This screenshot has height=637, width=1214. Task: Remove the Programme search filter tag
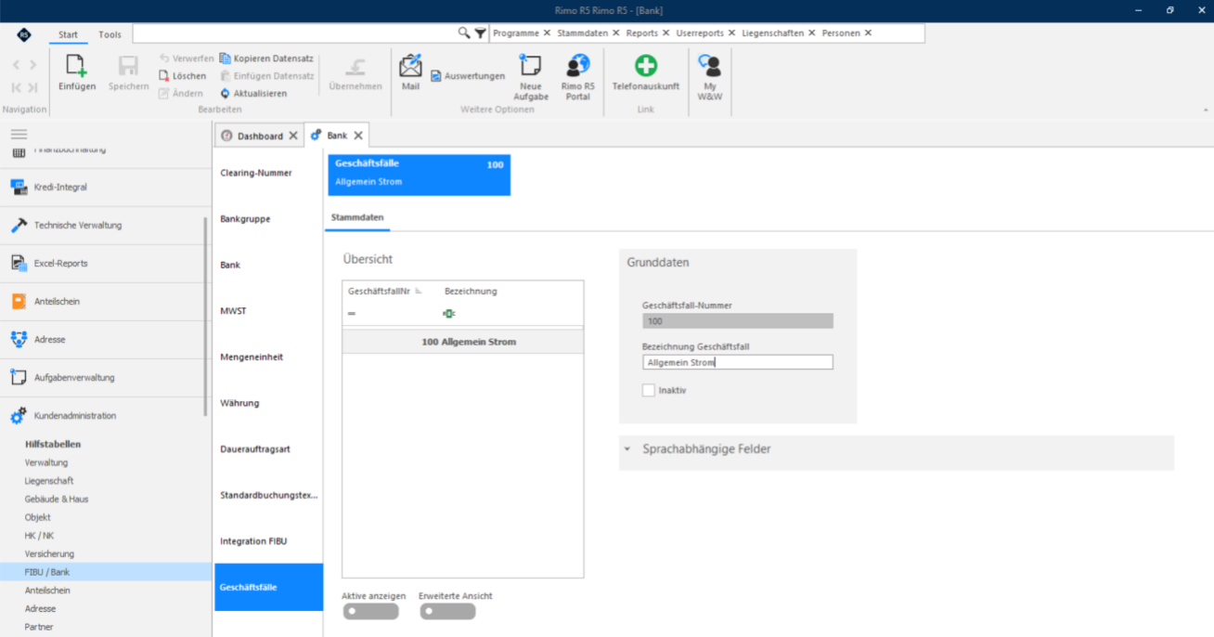547,33
